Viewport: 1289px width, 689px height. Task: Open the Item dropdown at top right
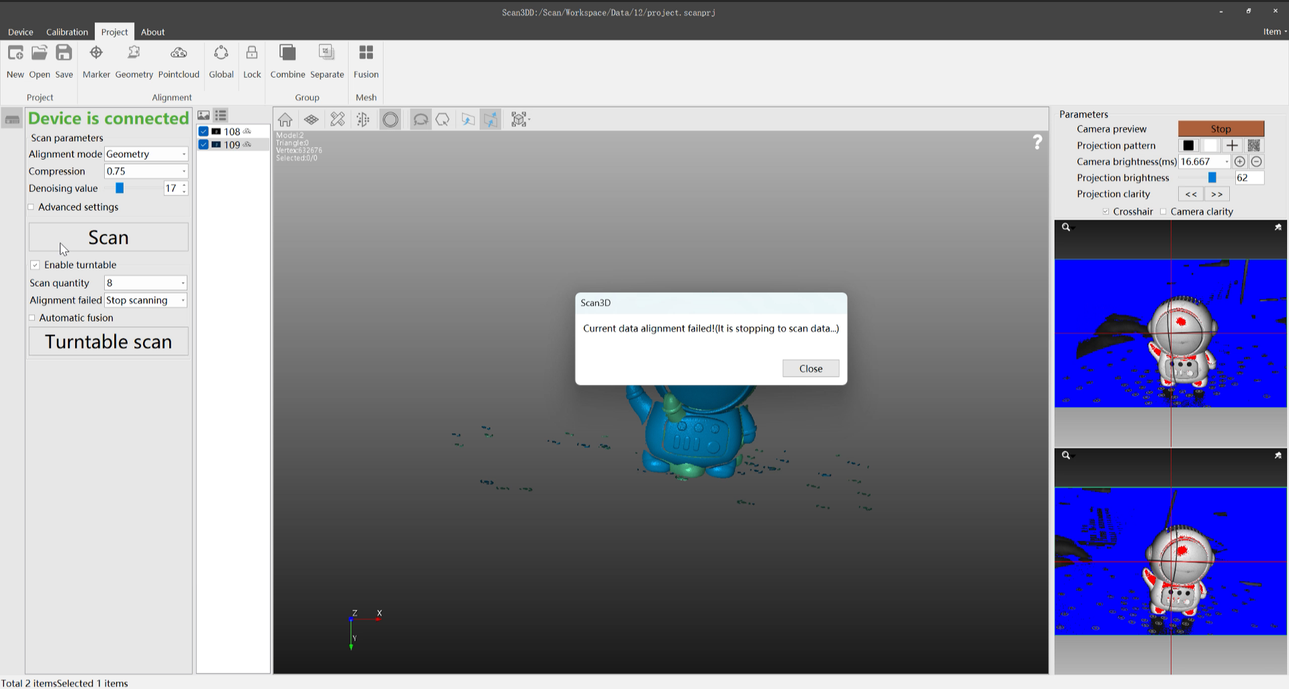pyautogui.click(x=1274, y=32)
